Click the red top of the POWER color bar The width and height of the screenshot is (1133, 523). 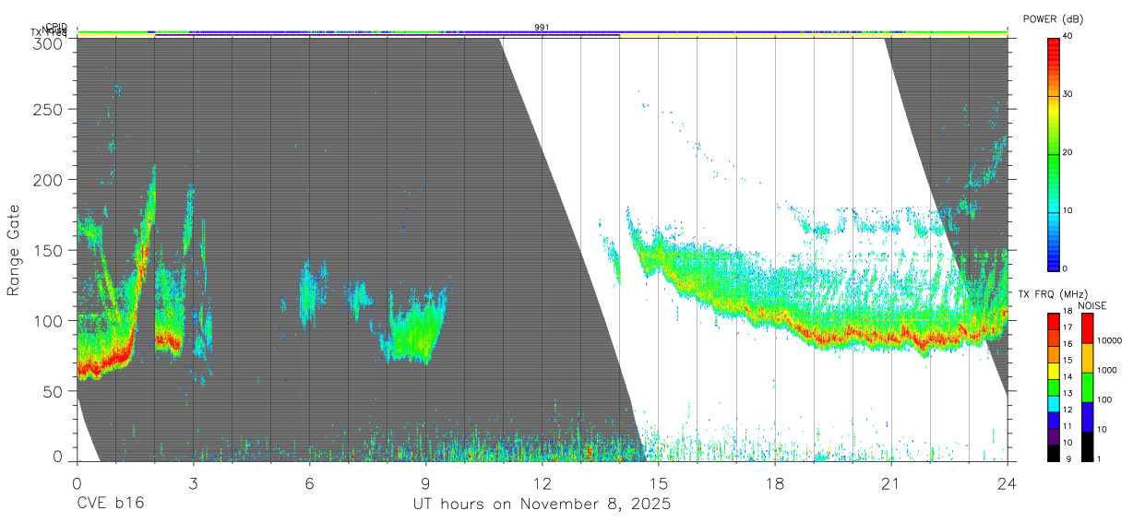coord(1053,42)
